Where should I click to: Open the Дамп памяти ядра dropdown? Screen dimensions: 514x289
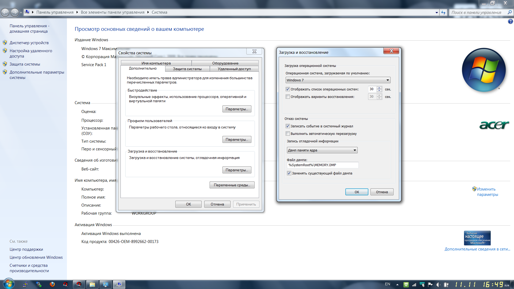coord(322,150)
